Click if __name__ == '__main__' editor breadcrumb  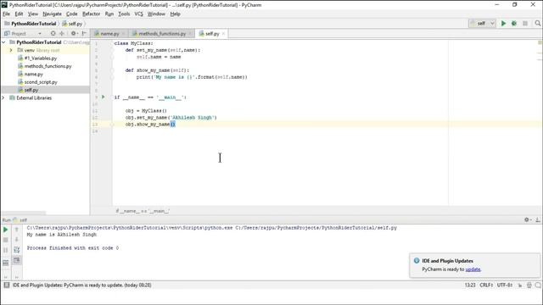pyautogui.click(x=143, y=211)
